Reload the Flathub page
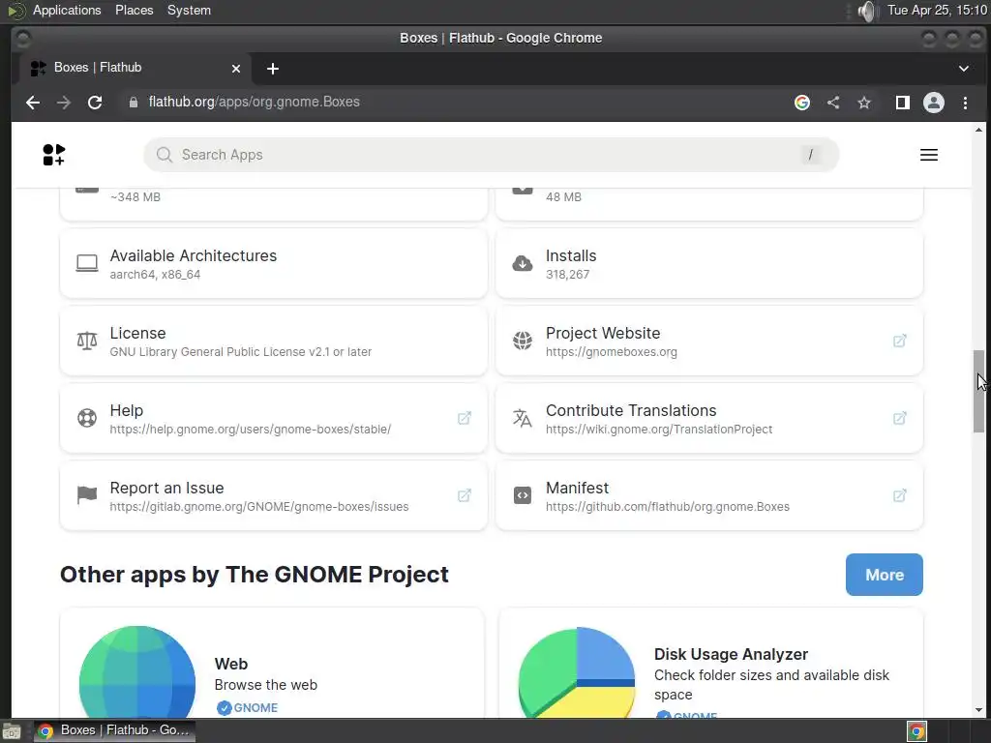Image resolution: width=991 pixels, height=743 pixels. tap(95, 103)
